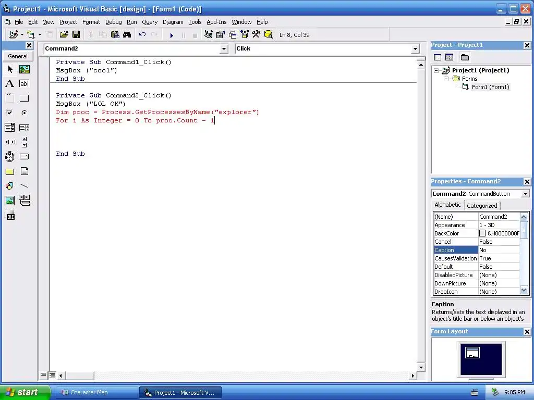534x400 pixels.
Task: Select Form1 (Form1) in project tree
Action: tap(490, 87)
